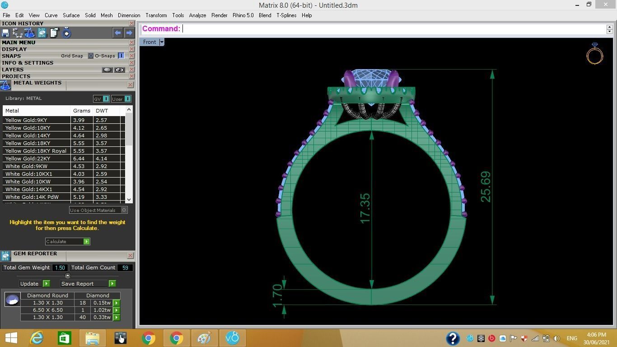This screenshot has width=617, height=347.
Task: Click green arrow for 0.15tw diamond row
Action: (x=117, y=303)
